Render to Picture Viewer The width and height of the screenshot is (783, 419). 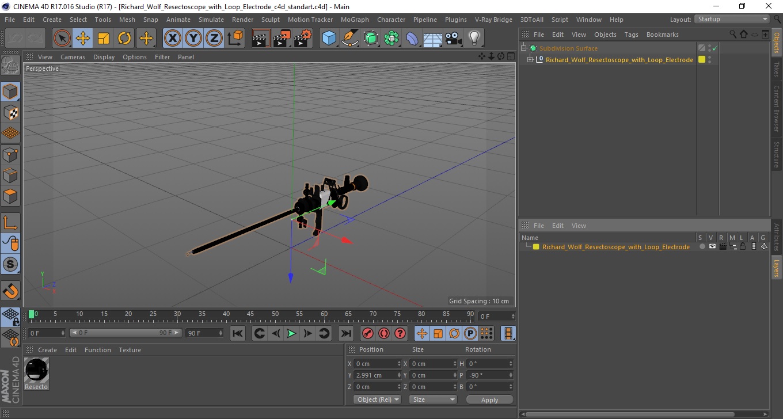click(x=282, y=39)
